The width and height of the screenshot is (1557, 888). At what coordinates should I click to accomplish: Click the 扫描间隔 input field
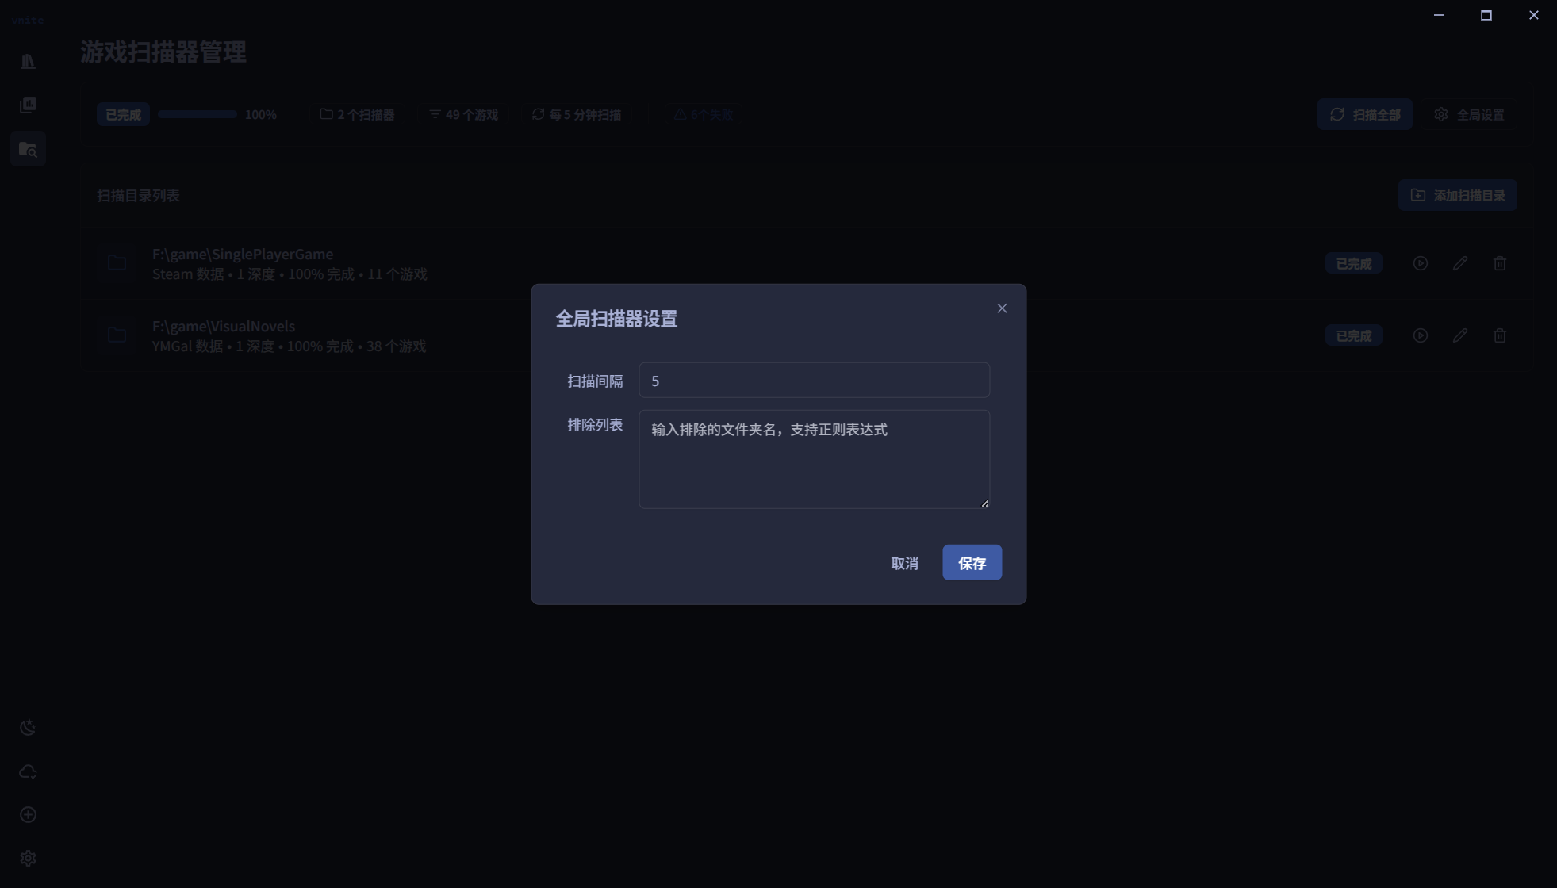click(x=814, y=381)
